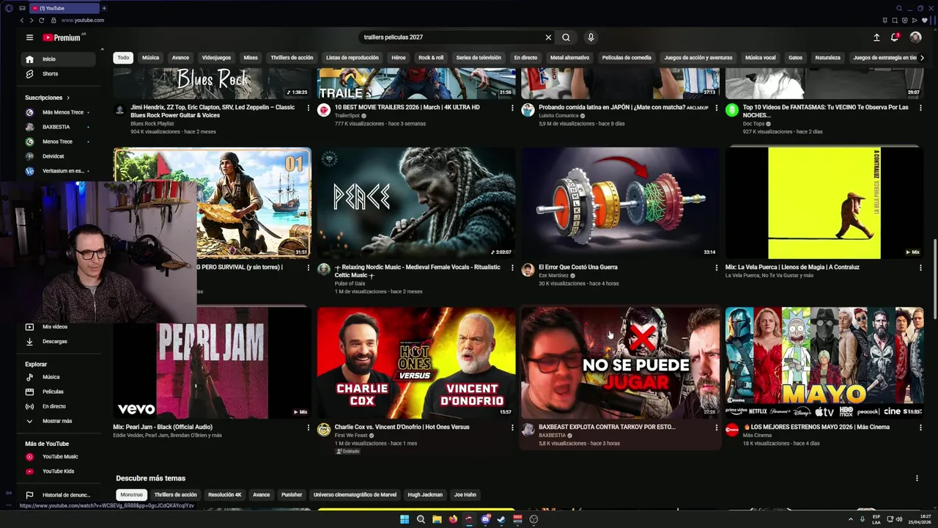Screen dimensions: 938x528
Task: Open the account avatar menu
Action: (915, 37)
